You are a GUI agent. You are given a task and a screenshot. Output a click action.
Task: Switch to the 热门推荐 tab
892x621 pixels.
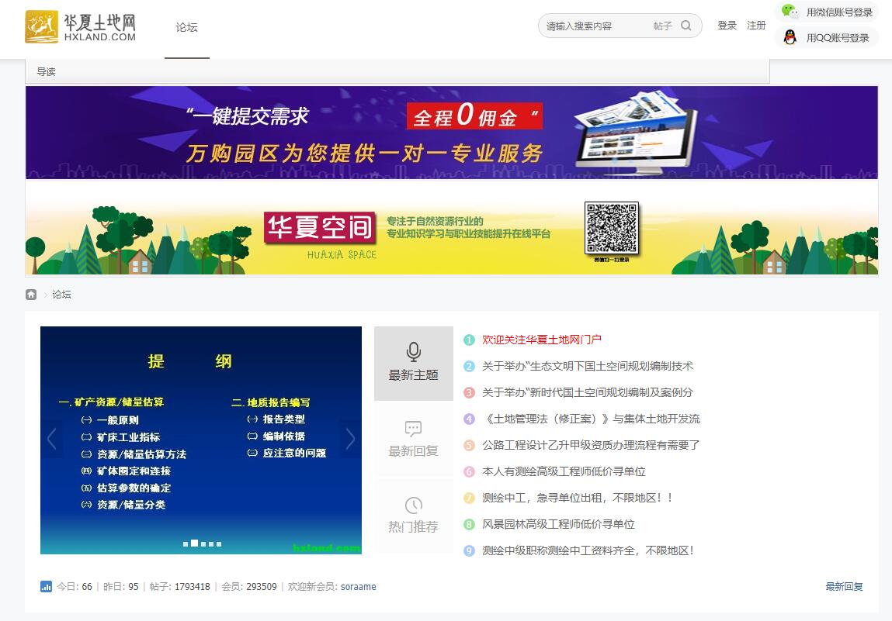point(414,516)
